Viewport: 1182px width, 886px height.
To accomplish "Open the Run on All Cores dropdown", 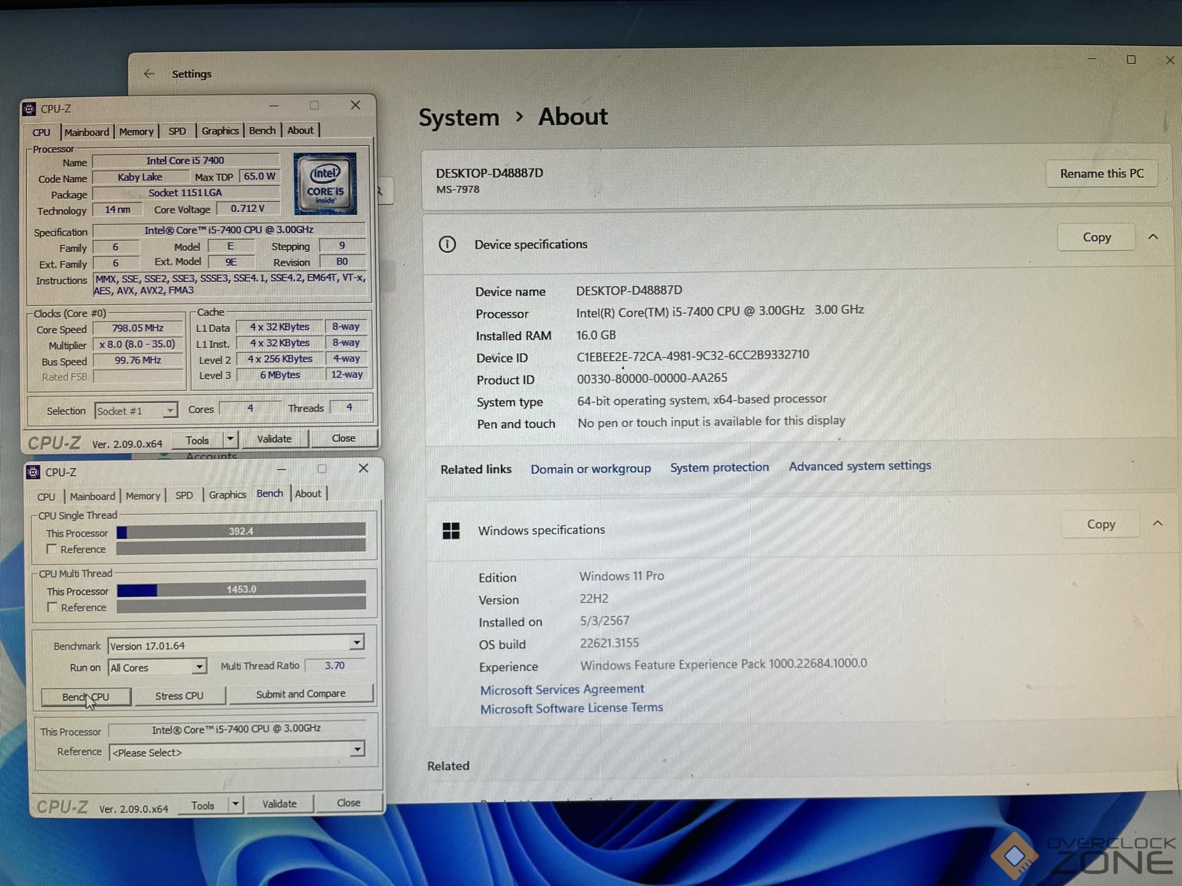I will point(199,667).
